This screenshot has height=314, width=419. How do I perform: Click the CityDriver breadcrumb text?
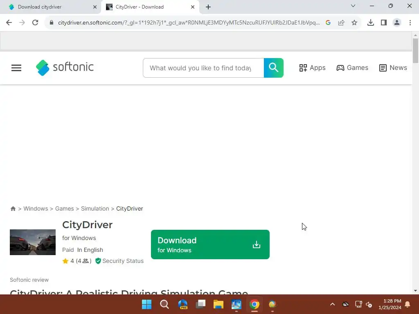click(x=130, y=209)
